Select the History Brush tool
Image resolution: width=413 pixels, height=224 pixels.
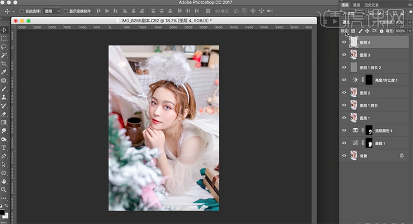click(3, 105)
